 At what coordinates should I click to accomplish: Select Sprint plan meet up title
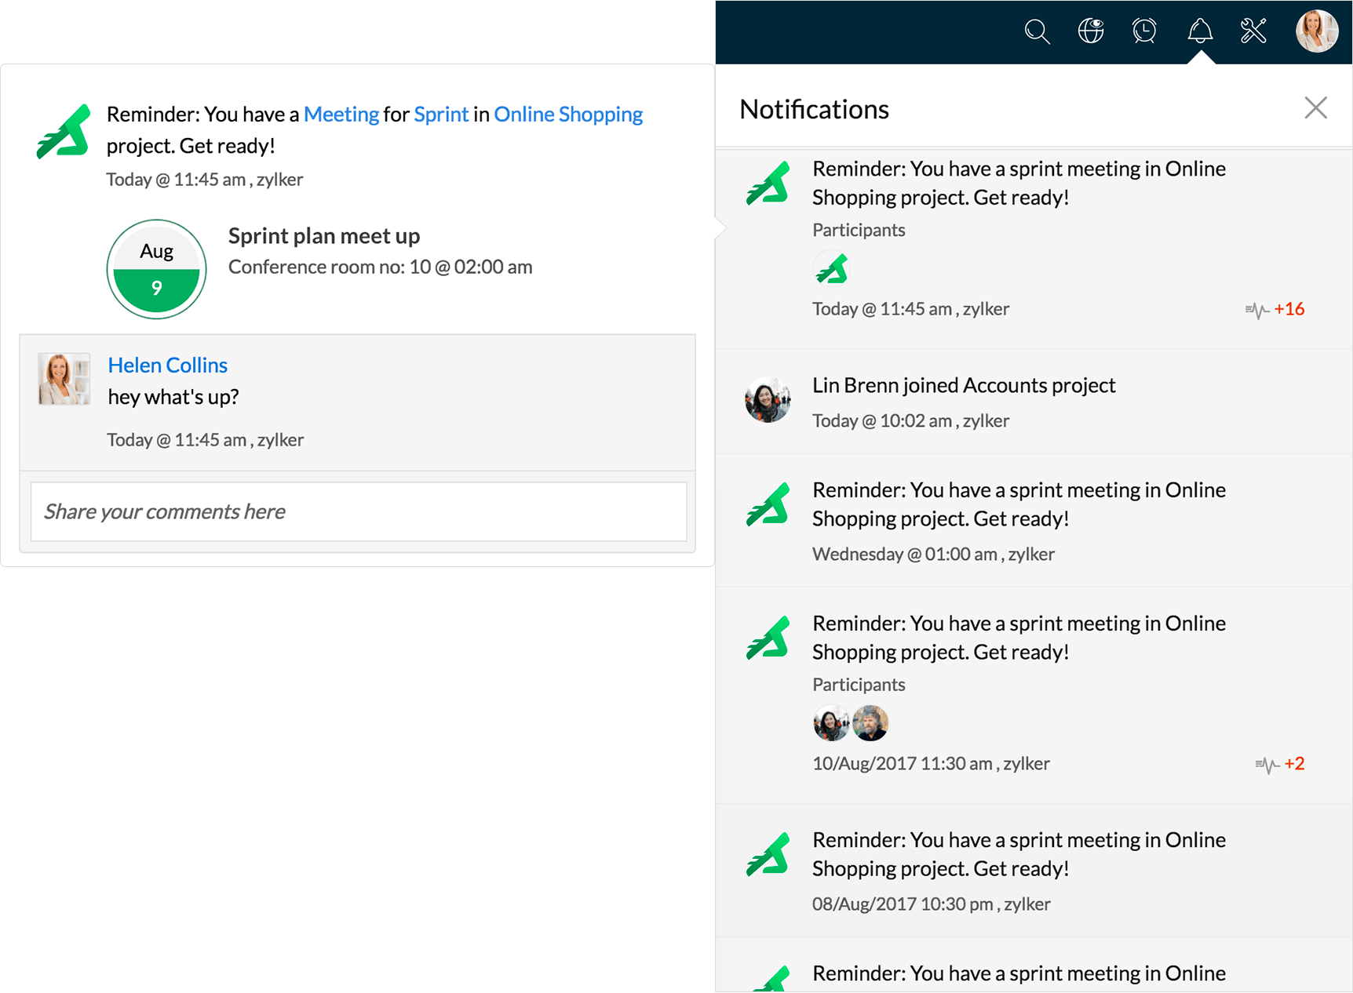point(324,236)
